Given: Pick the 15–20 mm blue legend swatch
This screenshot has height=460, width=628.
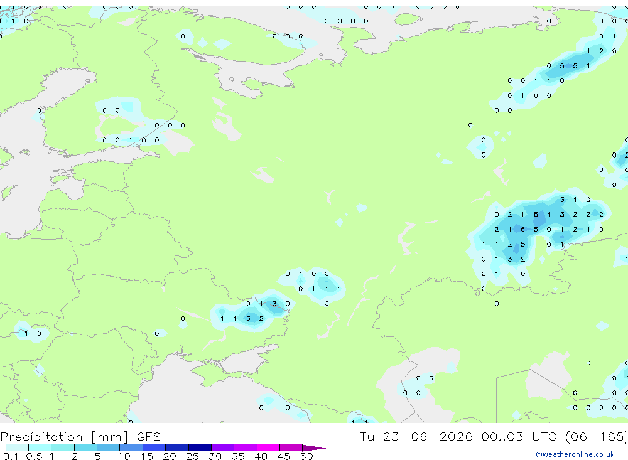Looking at the screenshot, I should (x=154, y=447).
